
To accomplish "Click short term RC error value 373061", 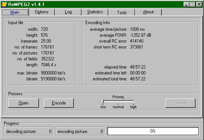I will (x=136, y=47).
